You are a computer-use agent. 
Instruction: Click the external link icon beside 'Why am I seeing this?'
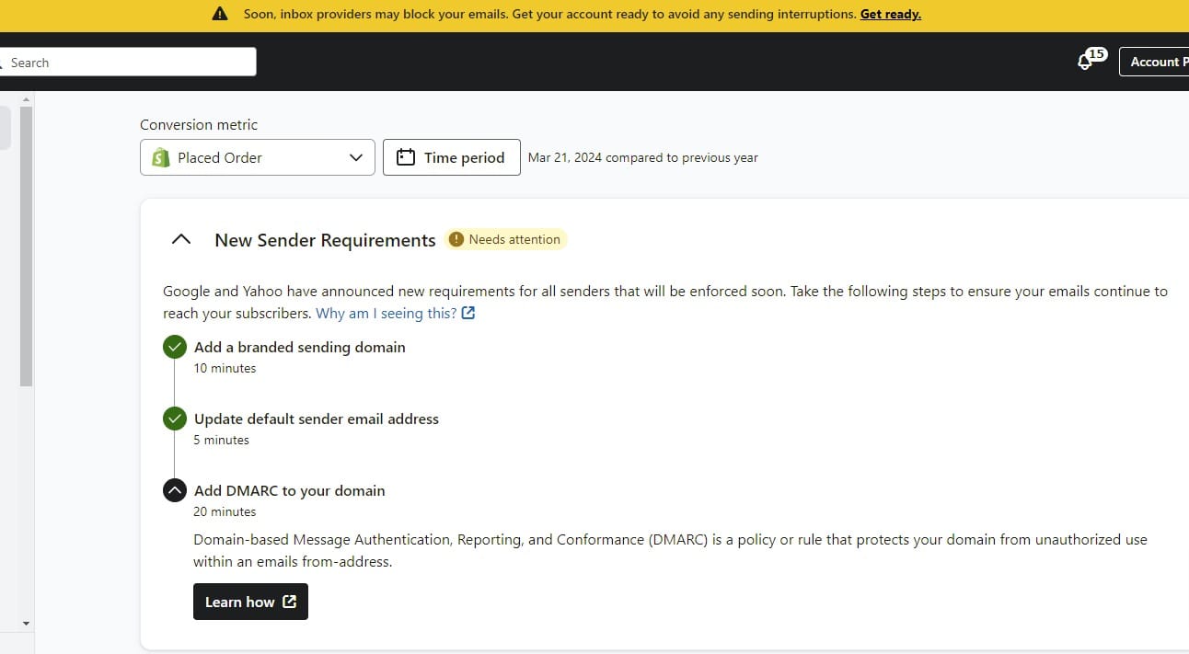[x=468, y=313]
